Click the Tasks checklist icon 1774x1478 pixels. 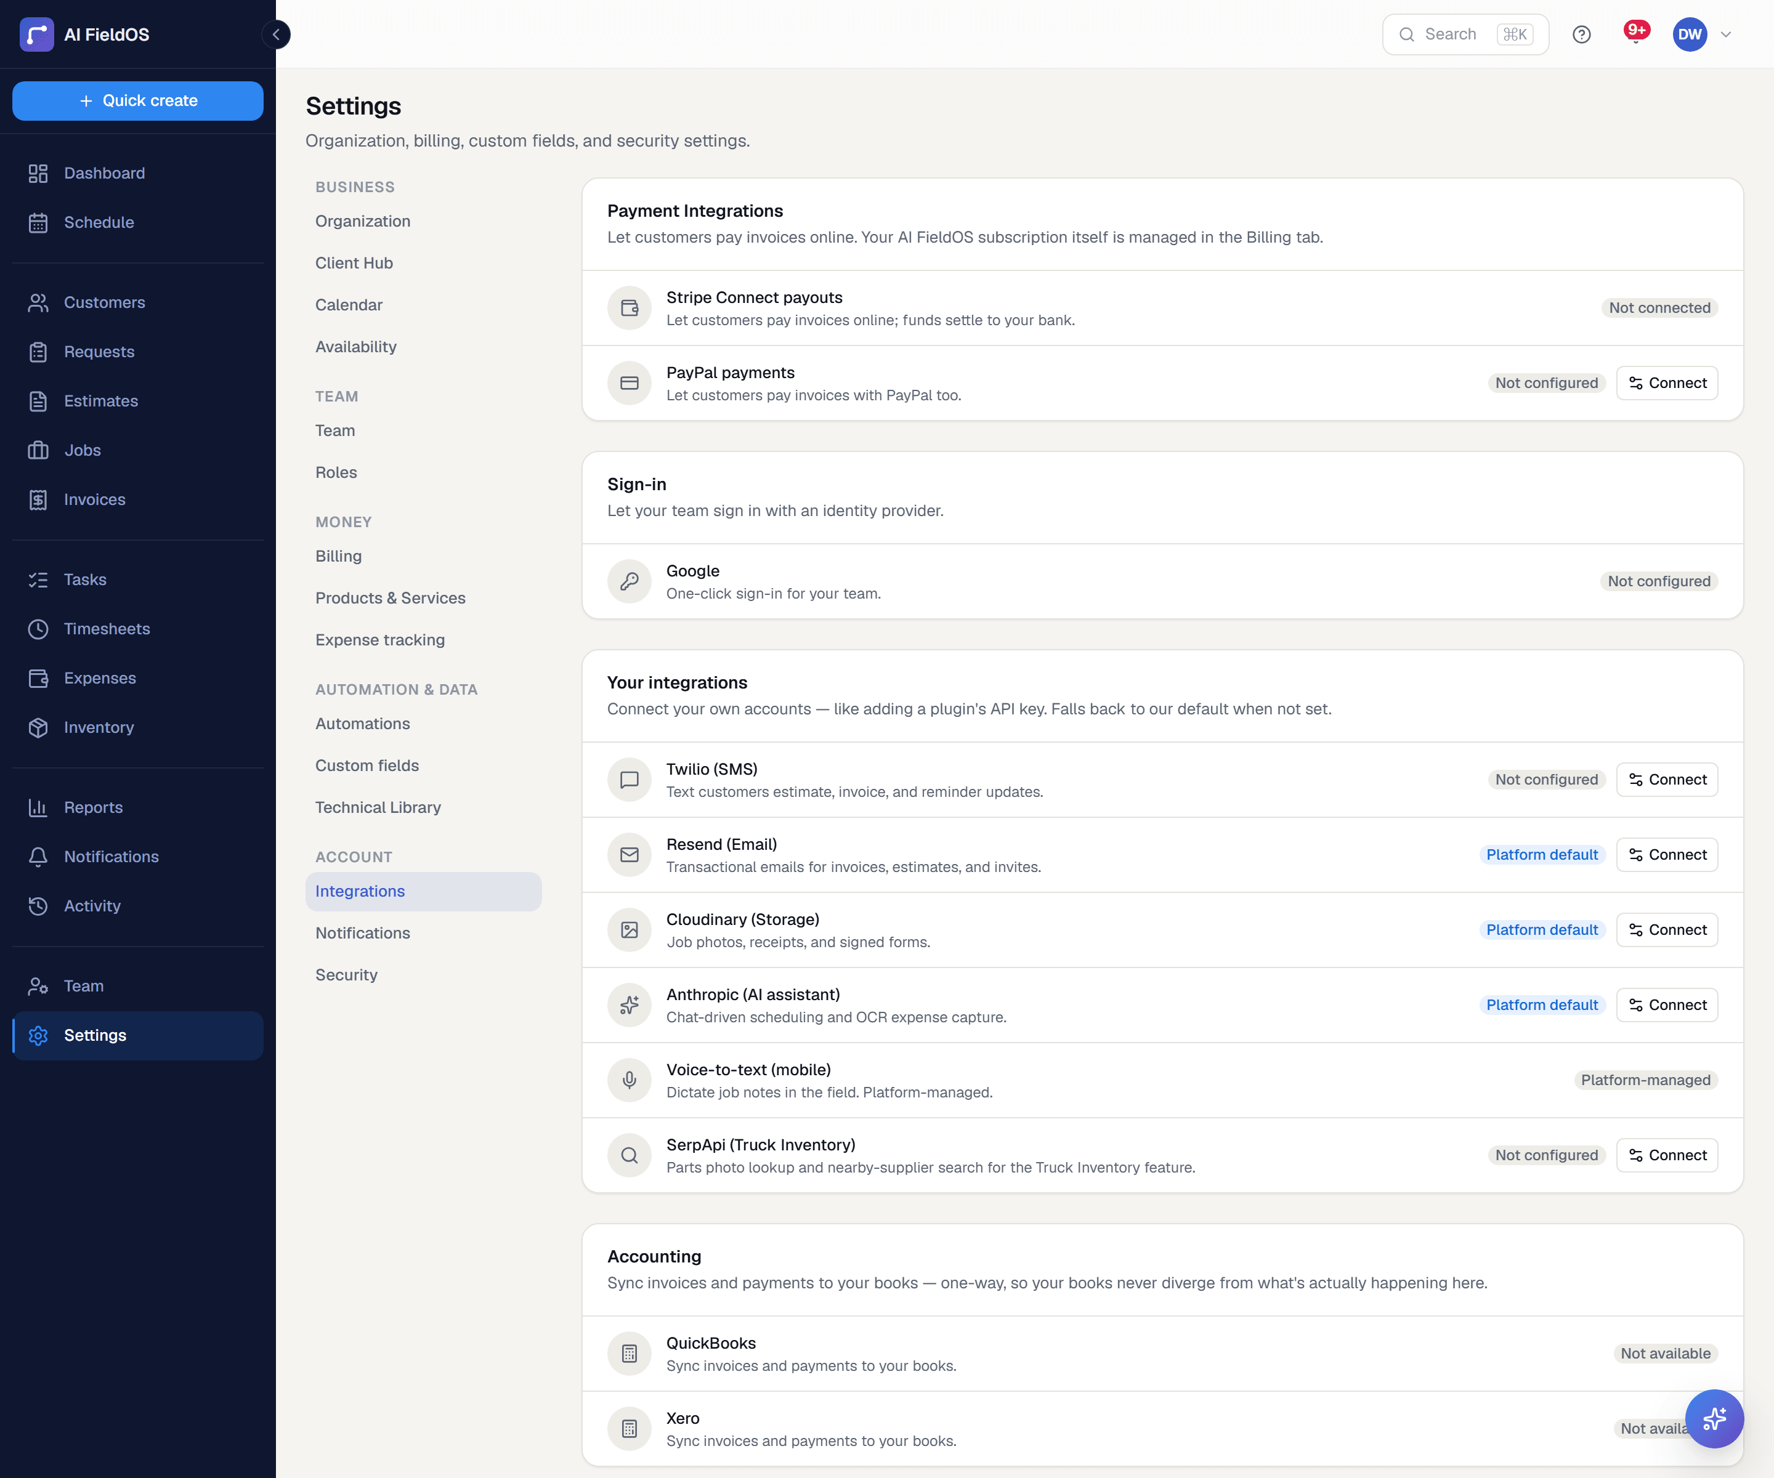click(x=38, y=579)
